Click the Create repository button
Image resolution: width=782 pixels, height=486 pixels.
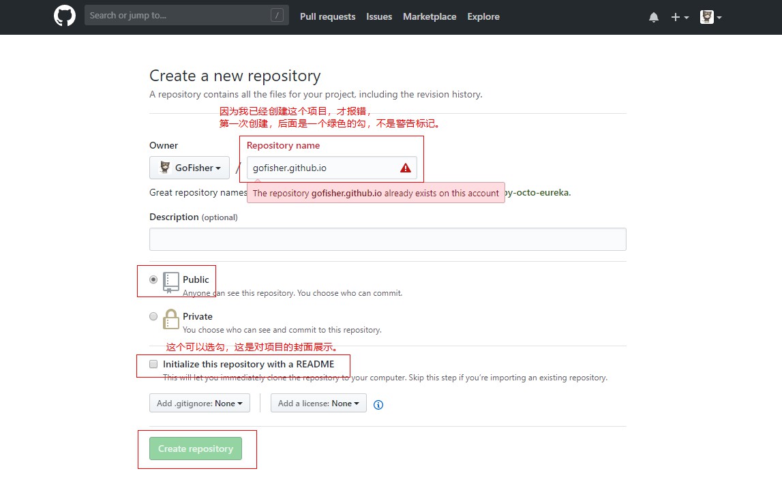pyautogui.click(x=196, y=449)
